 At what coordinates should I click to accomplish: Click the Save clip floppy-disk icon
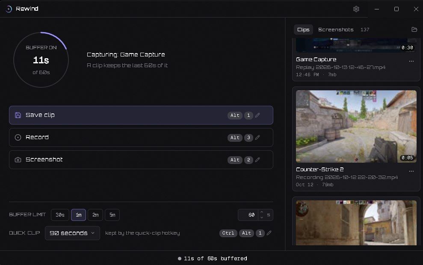coord(18,115)
